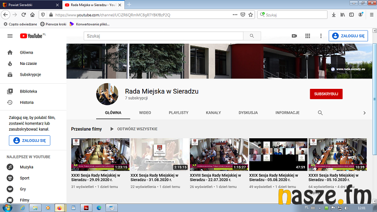Open Historia in the sidebar
This screenshot has height=212, width=377.
[x=26, y=102]
